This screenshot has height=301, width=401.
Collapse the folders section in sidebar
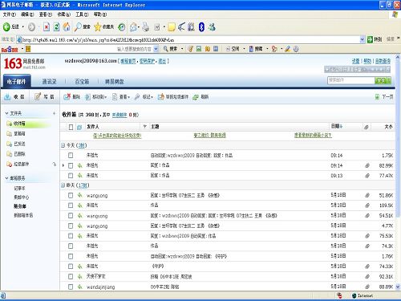pyautogui.click(x=7, y=113)
